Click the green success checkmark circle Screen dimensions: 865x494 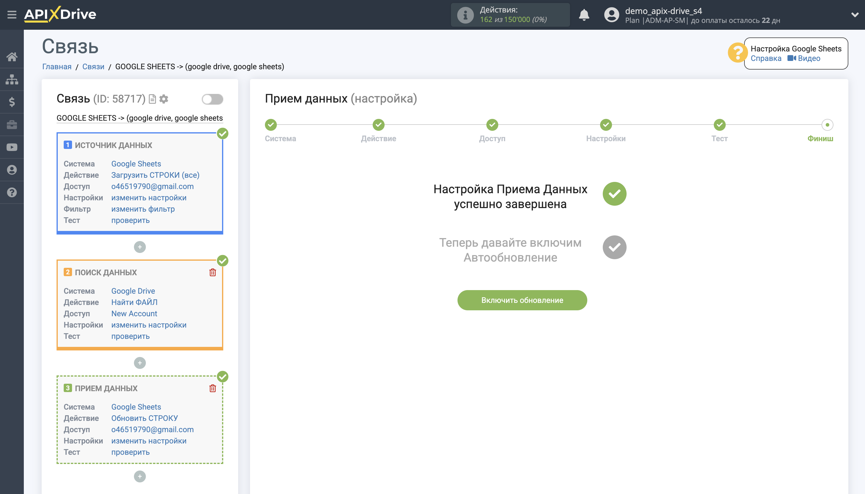coord(614,194)
